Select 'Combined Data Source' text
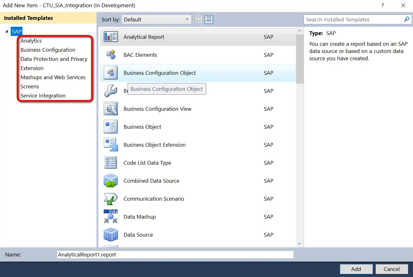Screen dimensions: 413x277 pos(151,181)
